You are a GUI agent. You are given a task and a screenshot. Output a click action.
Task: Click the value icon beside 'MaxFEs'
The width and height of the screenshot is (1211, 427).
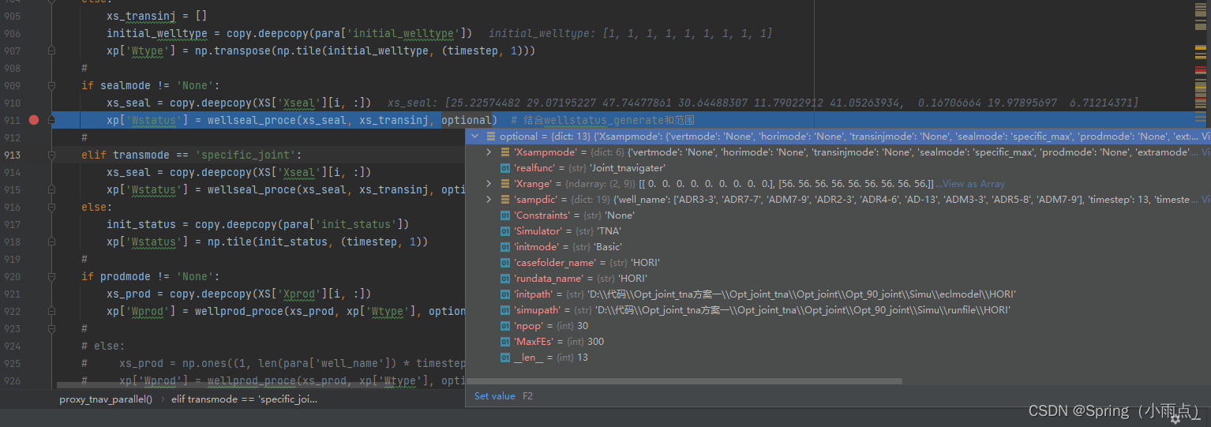(505, 342)
